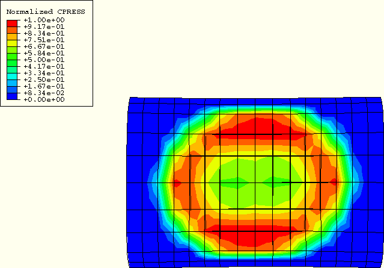Image resolution: width=384 pixels, height=268 pixels.
Task: Click swatch between +1.67e-01 and +8.34e-02
Action: [x=12, y=90]
